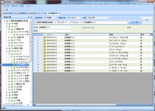Click the yellow item icon in table row 6
The image size is (155, 111).
[x=45, y=53]
